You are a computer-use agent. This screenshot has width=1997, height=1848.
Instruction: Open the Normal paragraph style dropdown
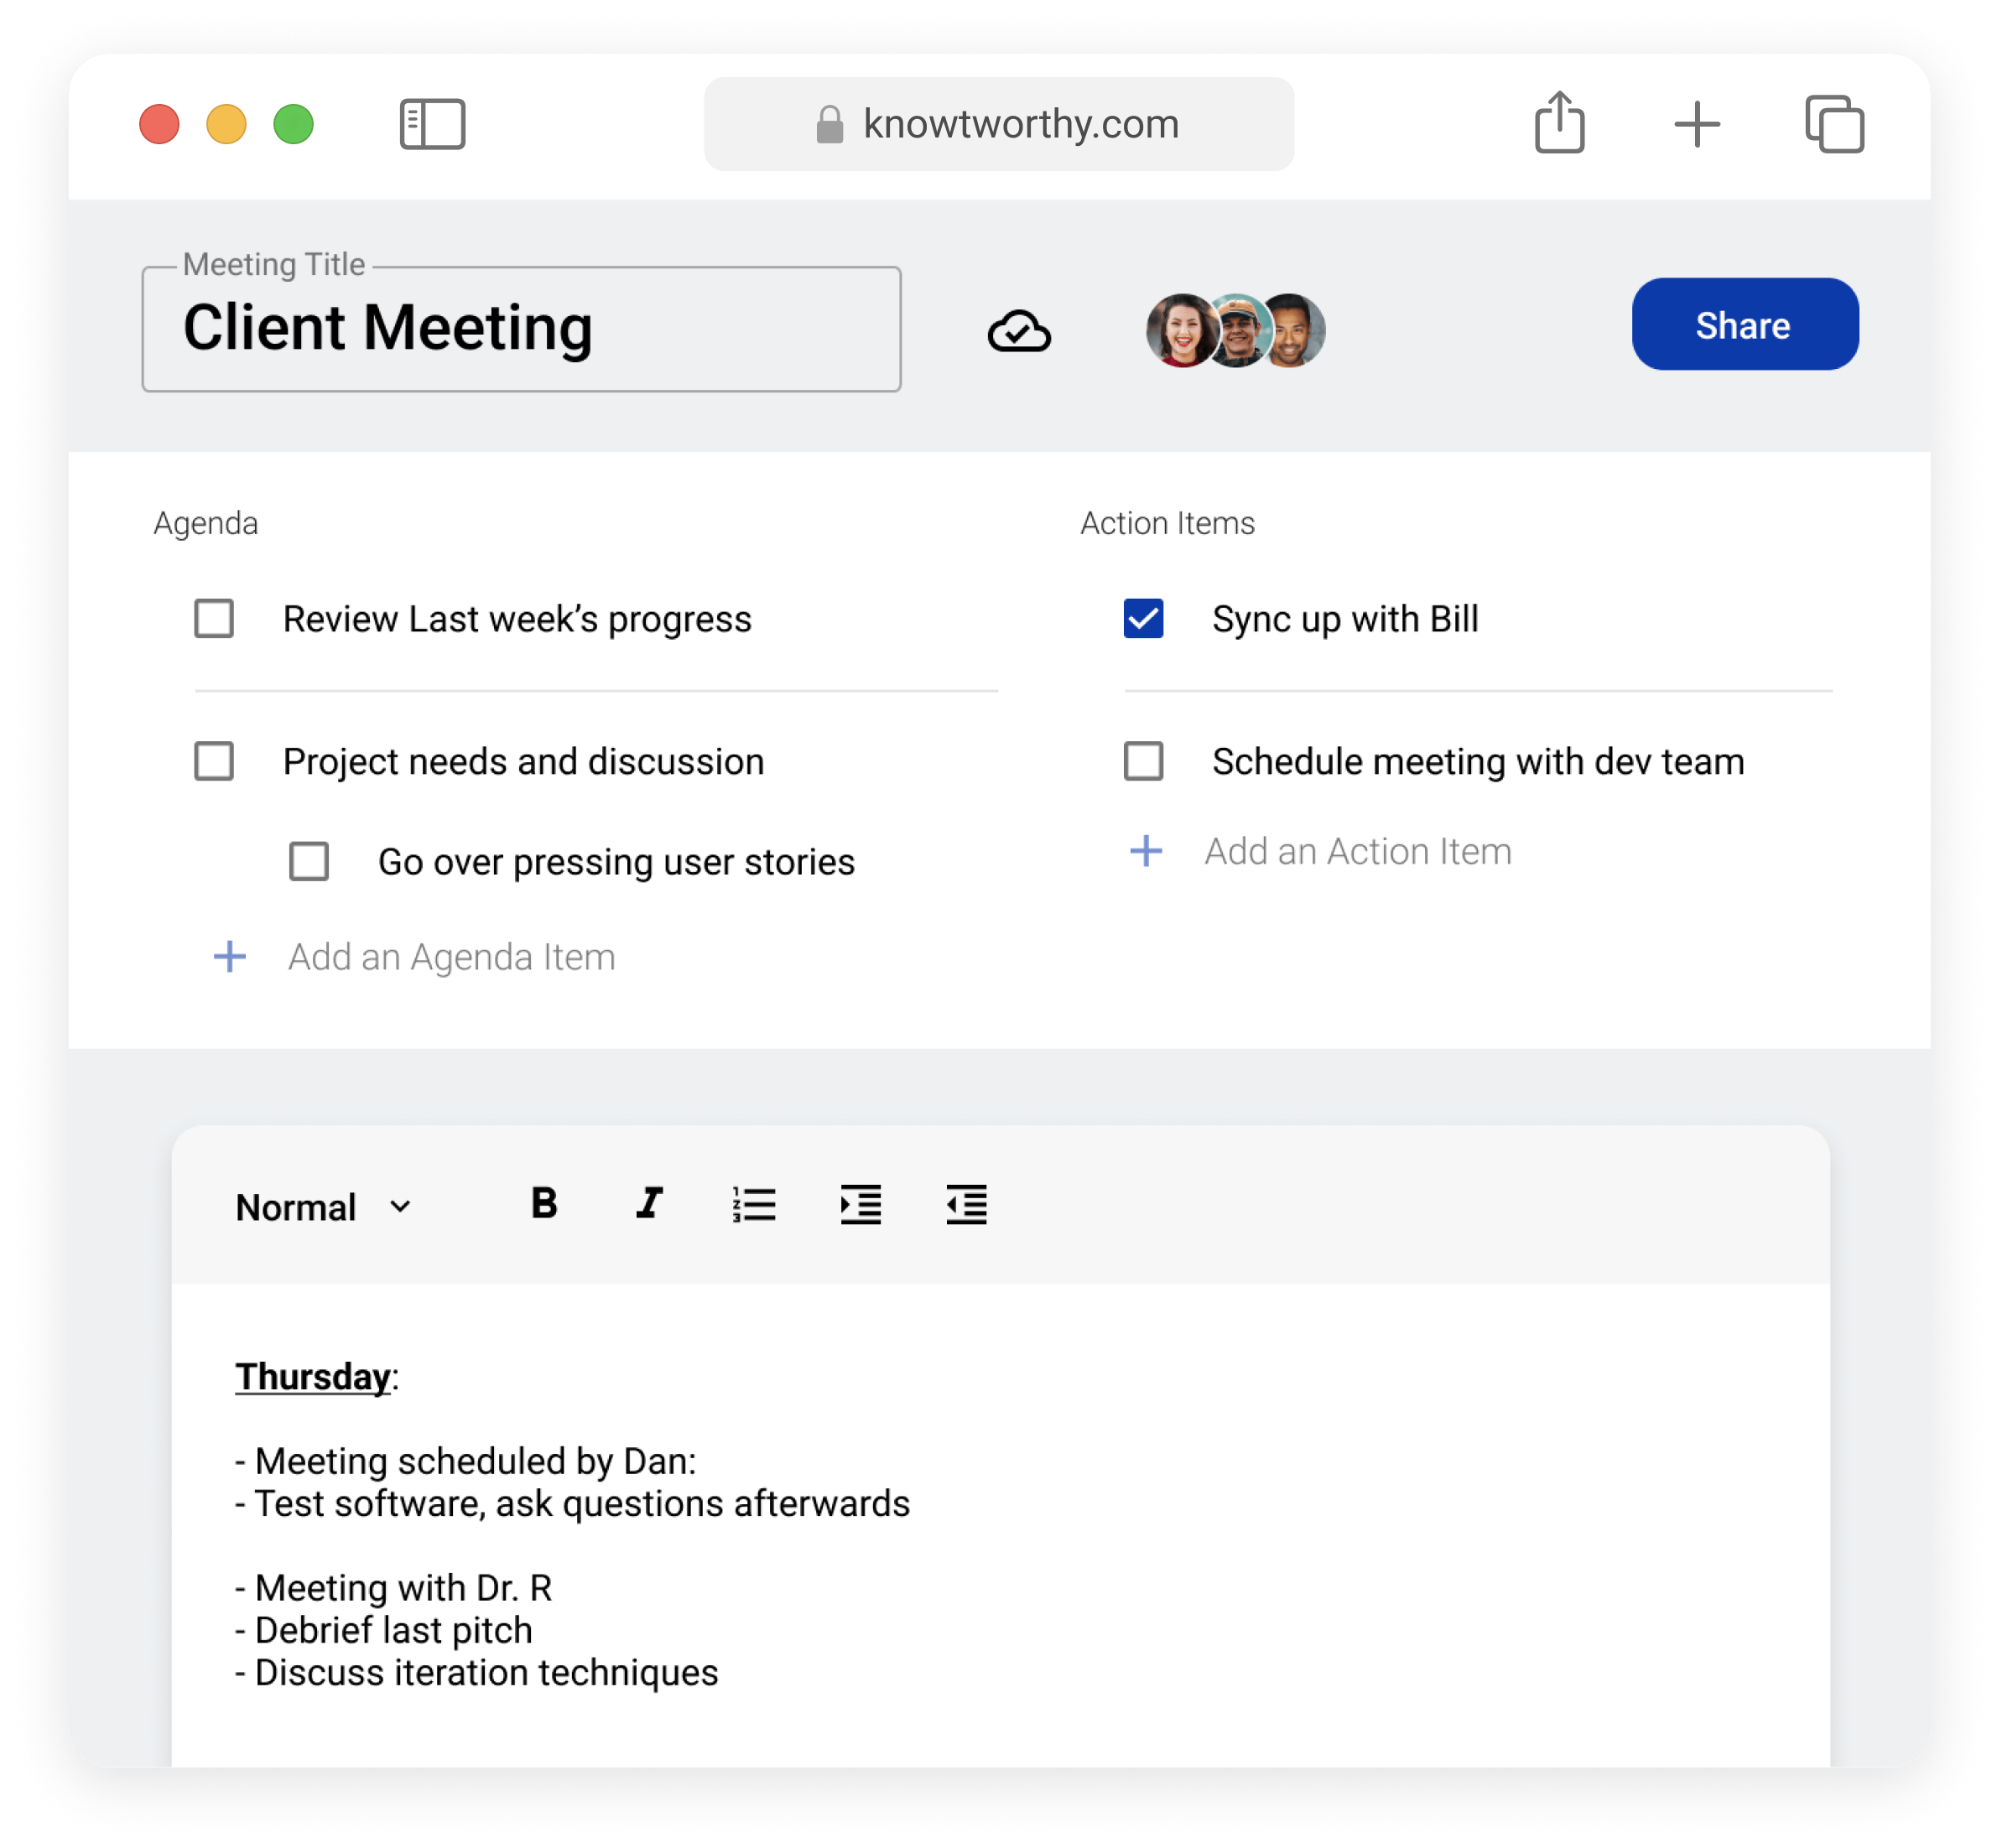click(321, 1206)
